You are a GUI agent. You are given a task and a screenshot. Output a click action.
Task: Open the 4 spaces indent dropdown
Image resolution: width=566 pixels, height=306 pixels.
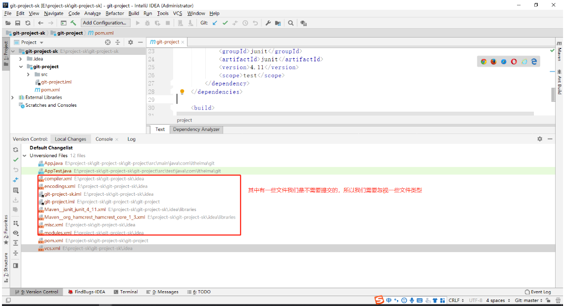tap(498, 300)
